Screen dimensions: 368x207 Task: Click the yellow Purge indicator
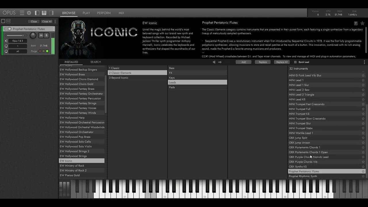coord(43,51)
